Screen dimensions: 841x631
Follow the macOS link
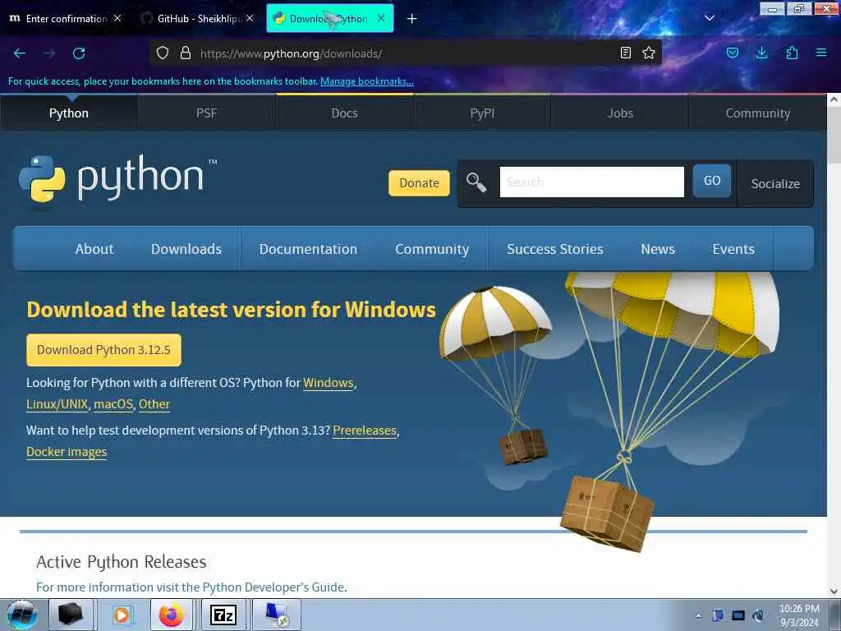point(113,404)
